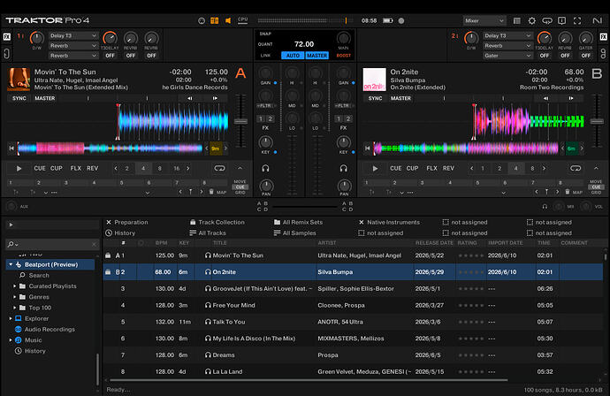Click the Beatport (Preview) tree item
The image size is (610, 396).
pyautogui.click(x=50, y=264)
